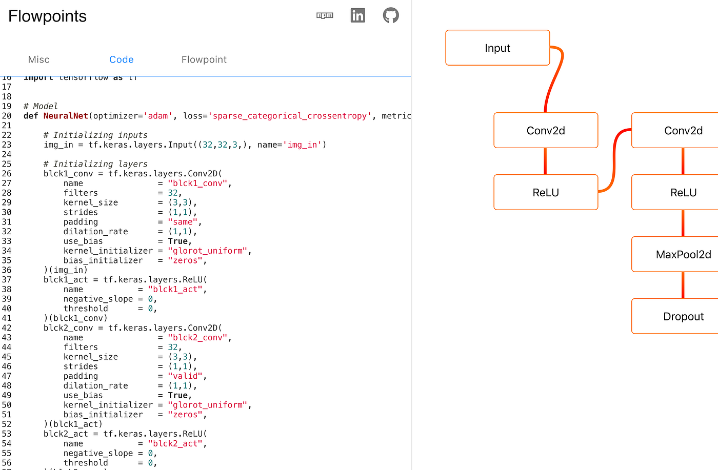
Task: Click padding value "same" on line 31
Action: 183,222
